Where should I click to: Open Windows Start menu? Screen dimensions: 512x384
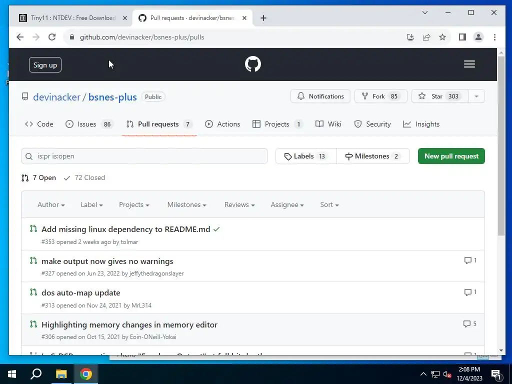tap(12, 374)
